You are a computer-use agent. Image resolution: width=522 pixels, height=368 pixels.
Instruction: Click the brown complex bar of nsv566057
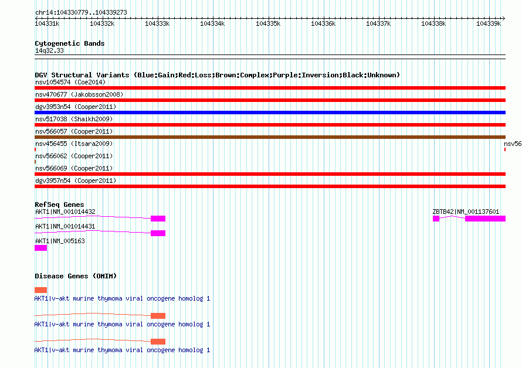(270, 137)
